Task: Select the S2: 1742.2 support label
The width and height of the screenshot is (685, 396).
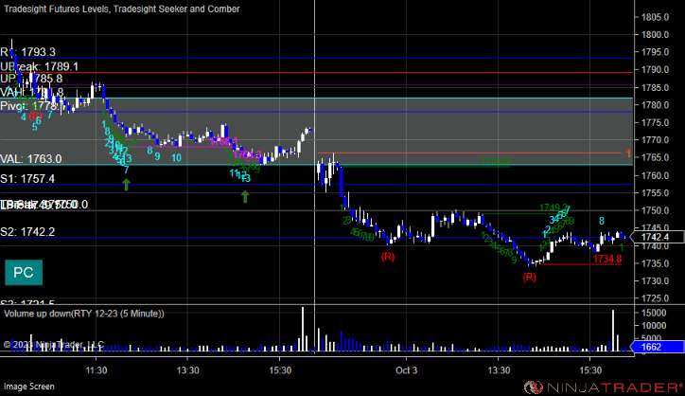Action: 27,232
